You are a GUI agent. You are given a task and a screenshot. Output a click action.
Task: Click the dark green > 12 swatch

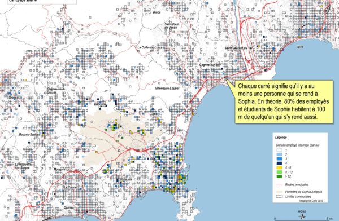tap(279, 176)
